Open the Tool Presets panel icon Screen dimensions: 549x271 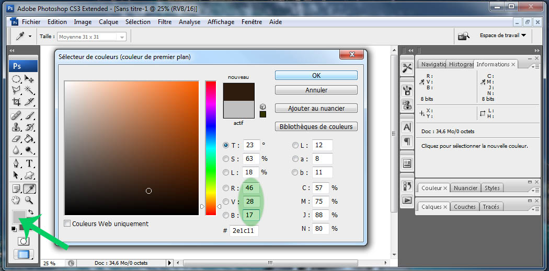click(407, 68)
